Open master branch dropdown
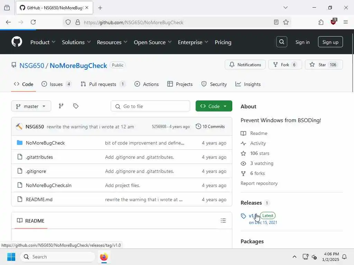Screen dimensions: 354x265 31,106
